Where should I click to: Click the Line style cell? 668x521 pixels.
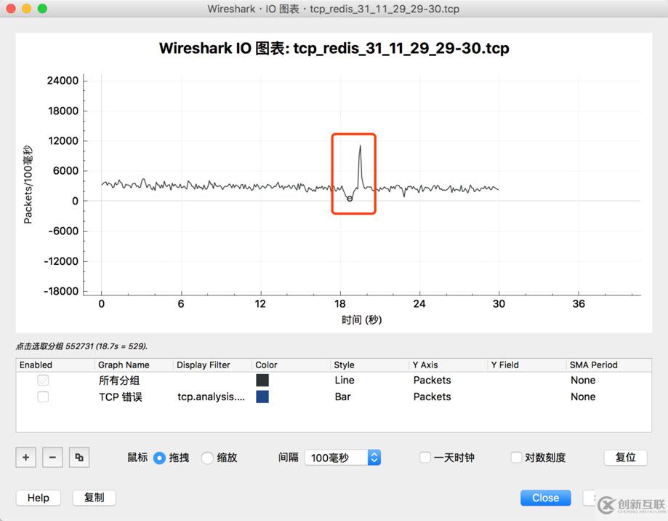click(345, 380)
